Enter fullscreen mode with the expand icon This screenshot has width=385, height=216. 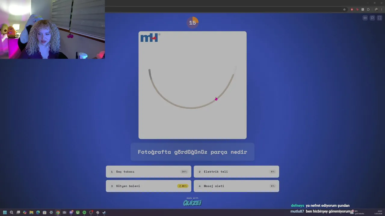tap(379, 18)
